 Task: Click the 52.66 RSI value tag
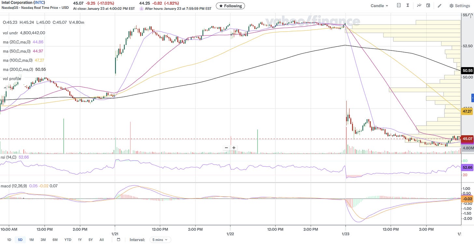467,167
